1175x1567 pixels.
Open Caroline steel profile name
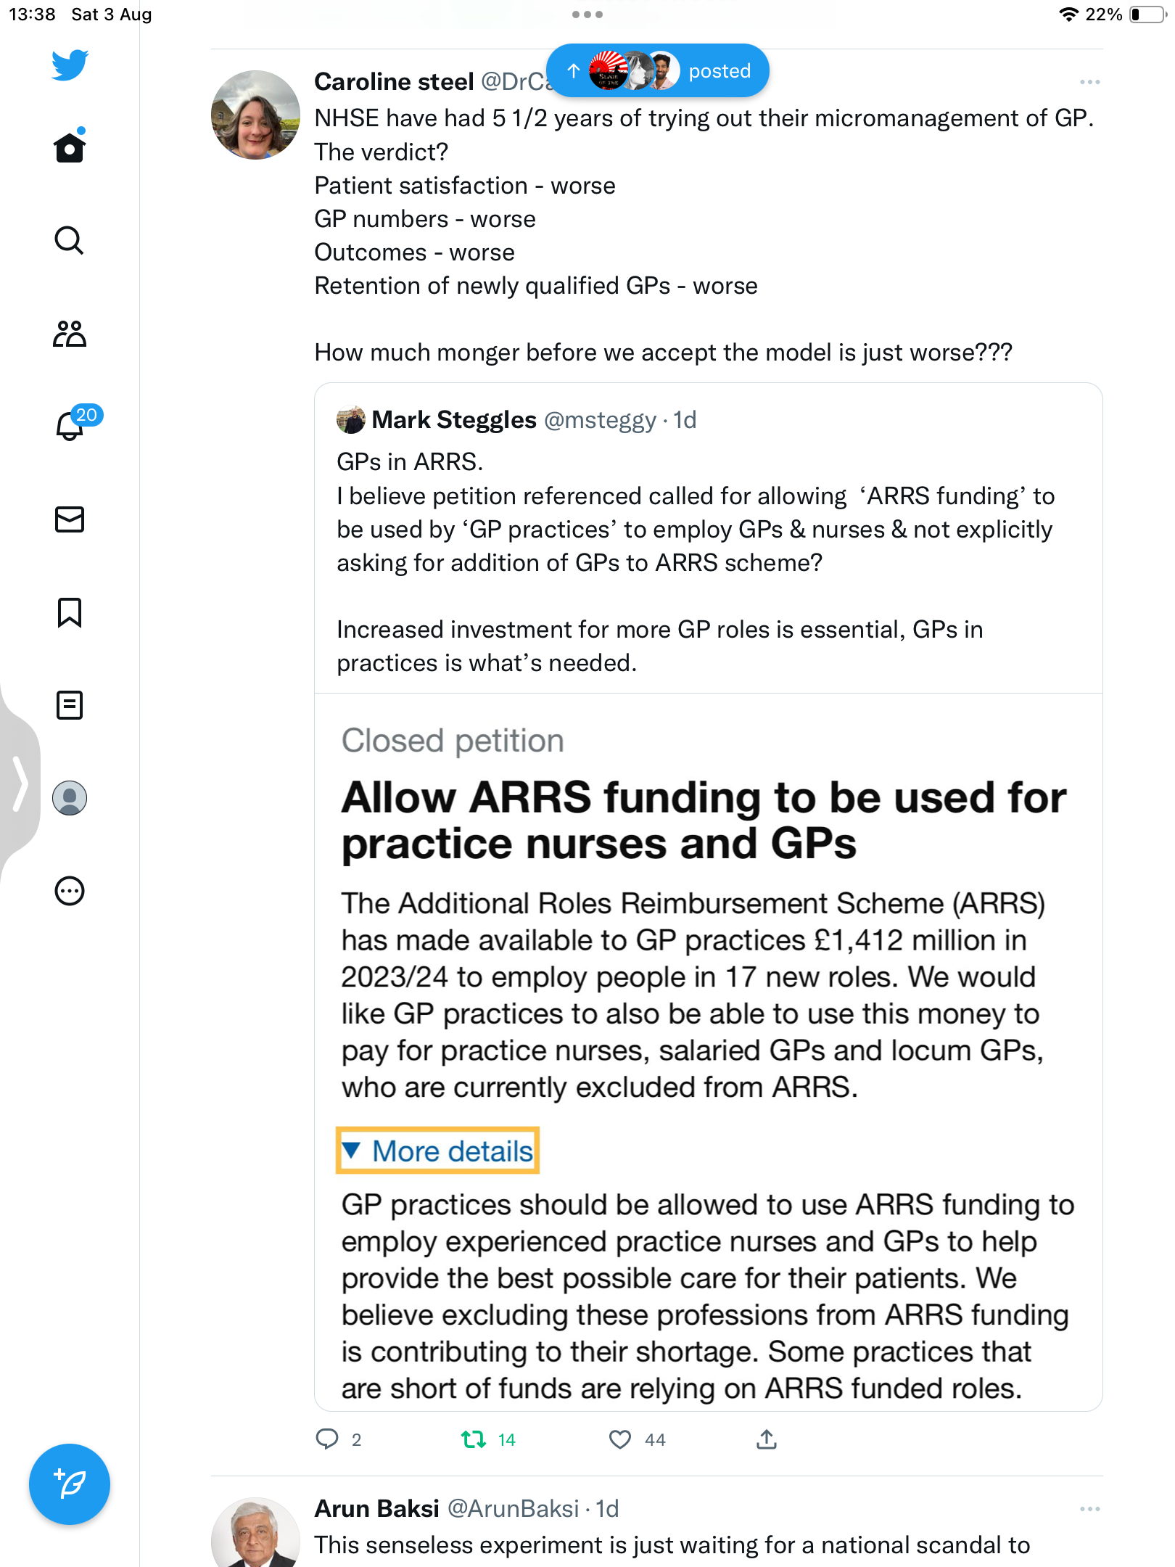pyautogui.click(x=394, y=82)
